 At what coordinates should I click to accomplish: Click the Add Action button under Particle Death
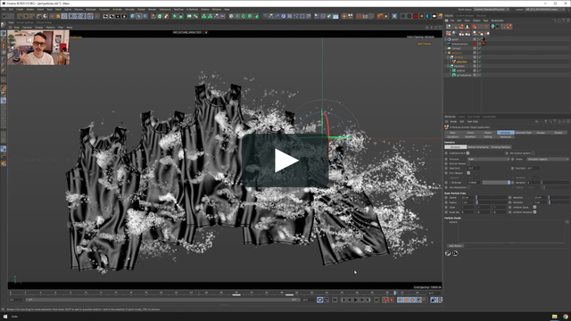(x=455, y=246)
